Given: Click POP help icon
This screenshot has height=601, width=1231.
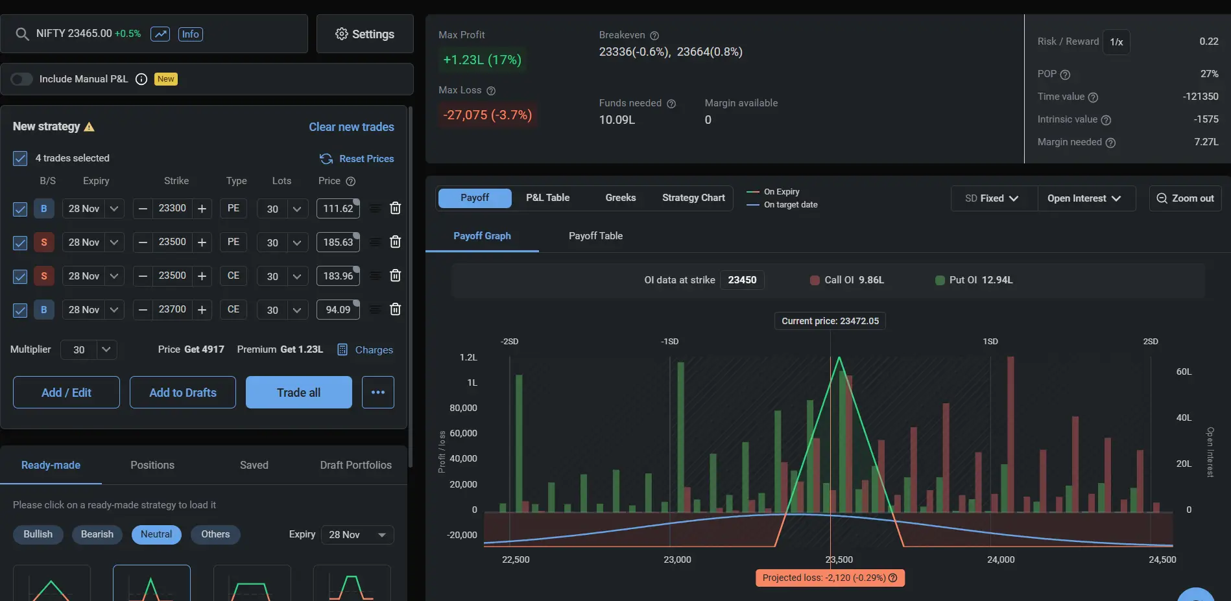Looking at the screenshot, I should 1065,75.
